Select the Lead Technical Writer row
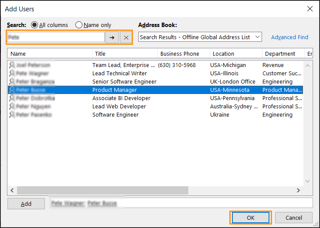 [155, 74]
